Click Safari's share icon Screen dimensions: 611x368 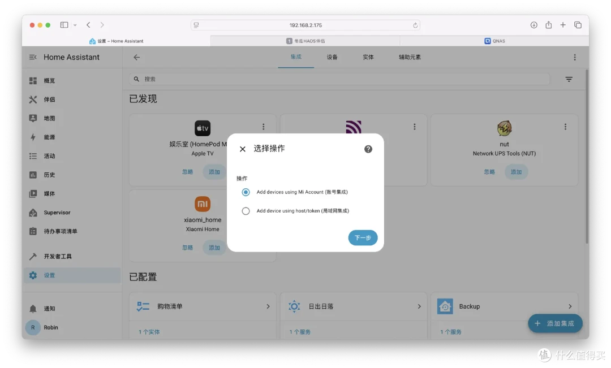point(549,25)
